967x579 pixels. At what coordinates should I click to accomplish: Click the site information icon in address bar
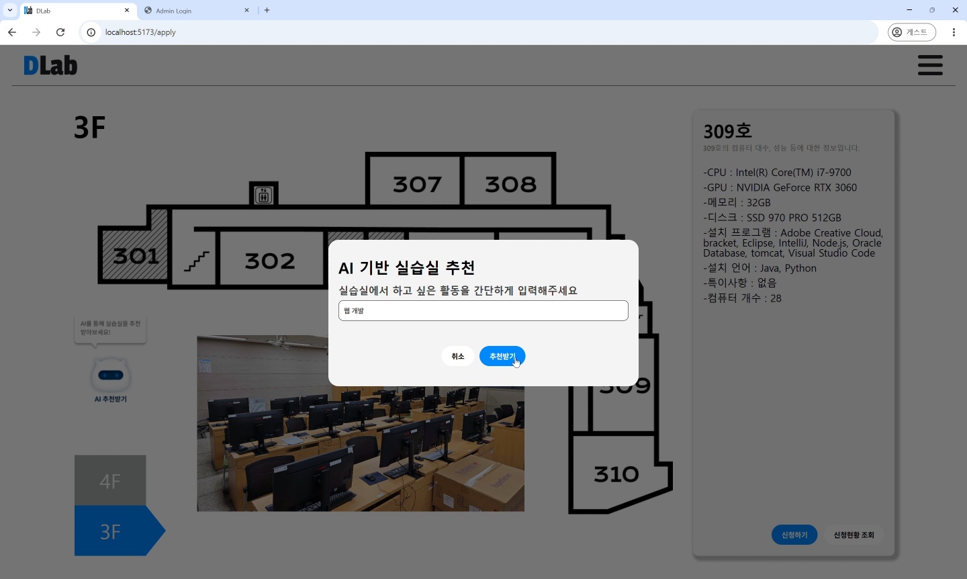pos(91,32)
